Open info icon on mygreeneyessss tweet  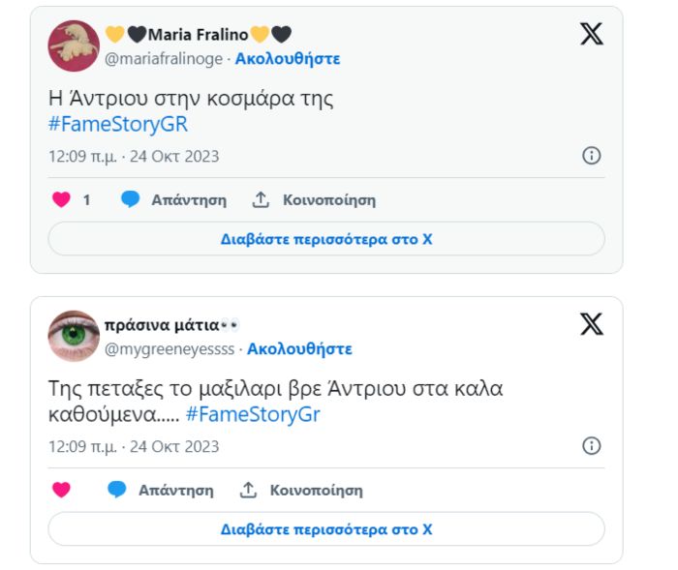(591, 446)
